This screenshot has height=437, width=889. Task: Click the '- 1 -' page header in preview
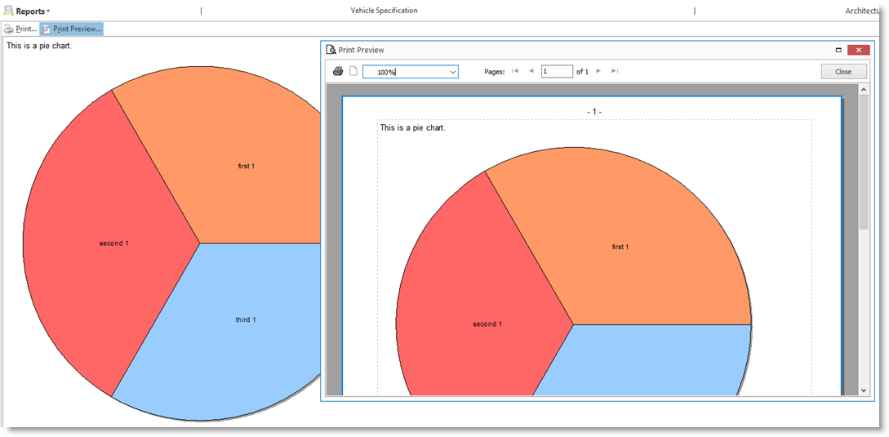coord(594,112)
